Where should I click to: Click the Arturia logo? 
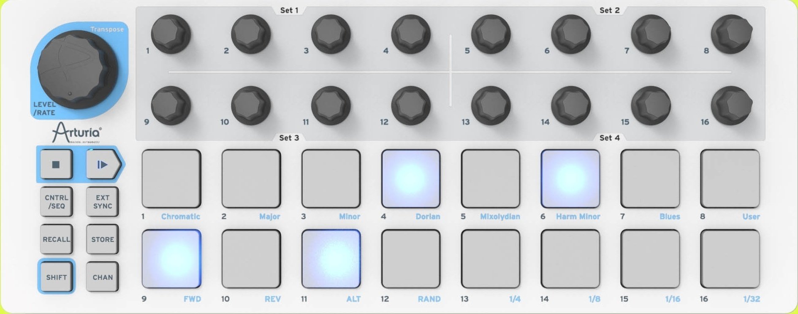76,133
